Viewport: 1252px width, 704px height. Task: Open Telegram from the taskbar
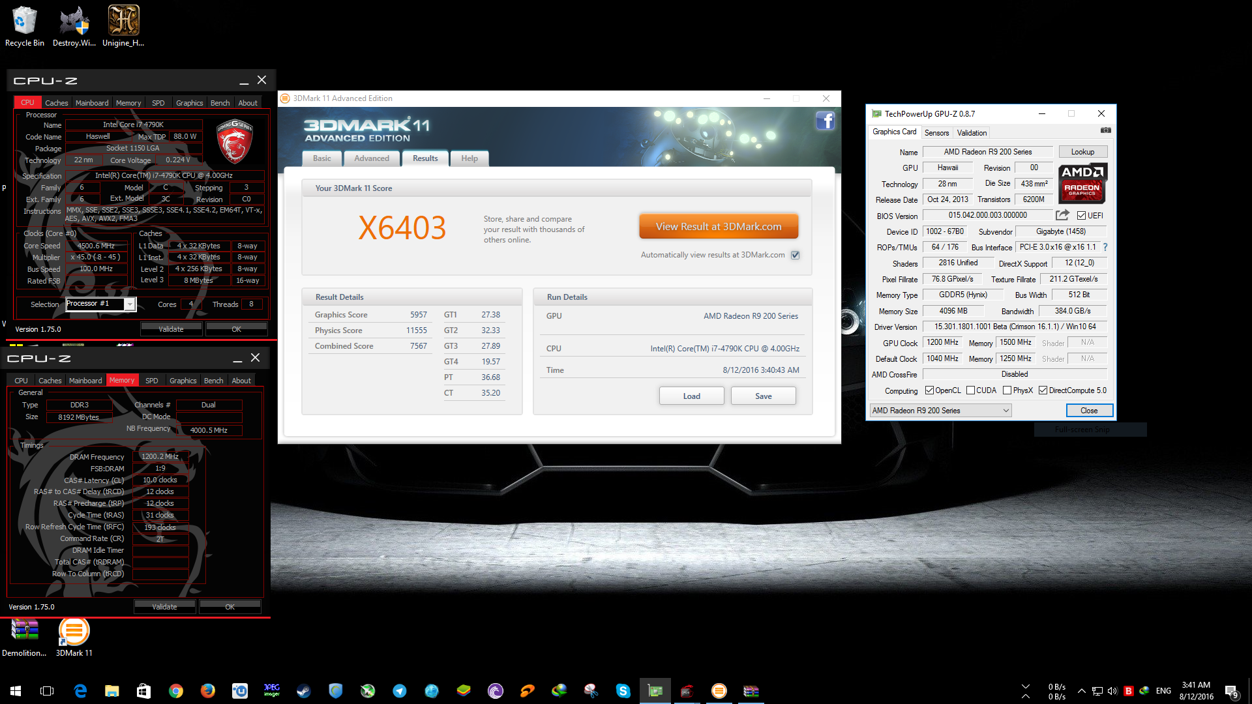pos(399,691)
